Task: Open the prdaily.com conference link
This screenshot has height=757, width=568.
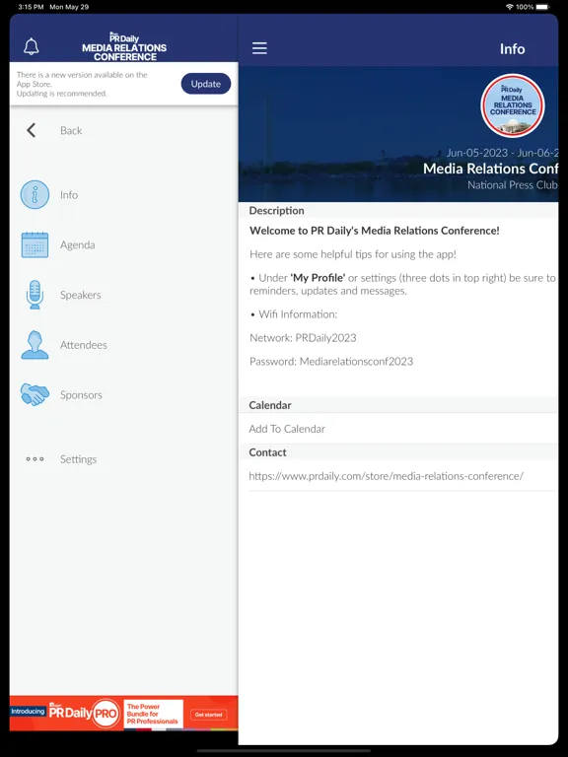Action: click(x=386, y=476)
